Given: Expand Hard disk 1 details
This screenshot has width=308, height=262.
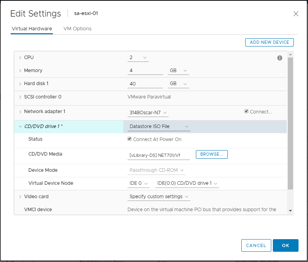Looking at the screenshot, I should click(x=20, y=84).
